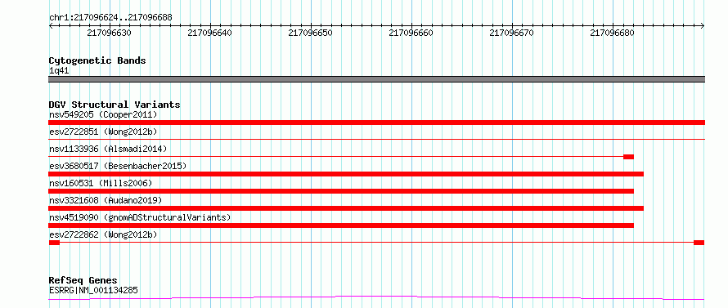Open variant nsv3321608 (Audano2019) label

click(x=106, y=200)
